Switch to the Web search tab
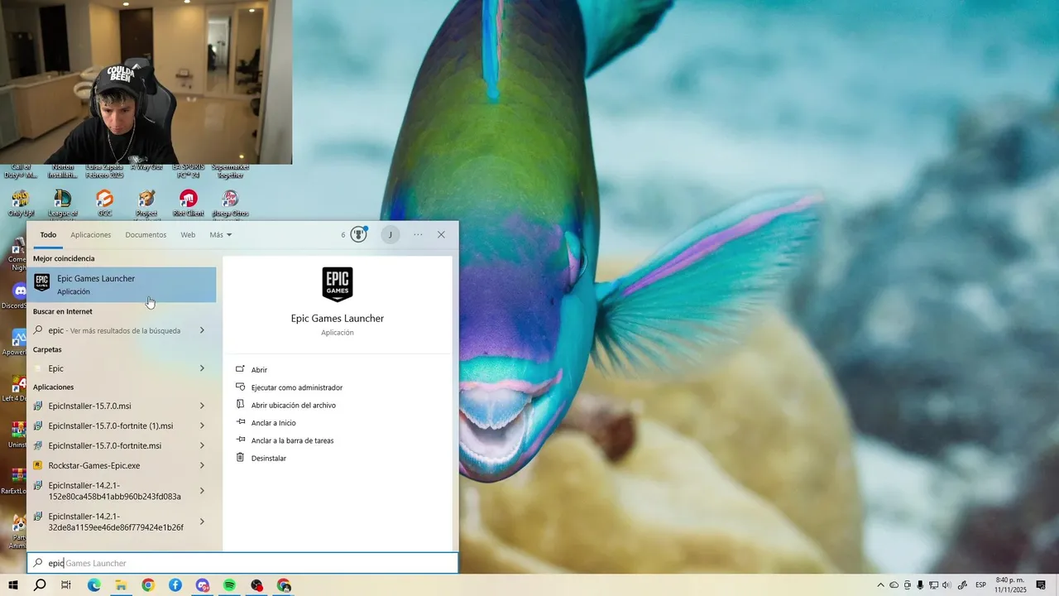The image size is (1059, 596). point(188,234)
